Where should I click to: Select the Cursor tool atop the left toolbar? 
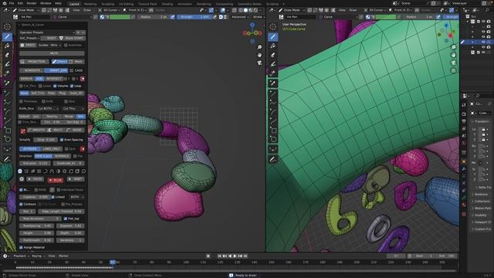click(7, 27)
